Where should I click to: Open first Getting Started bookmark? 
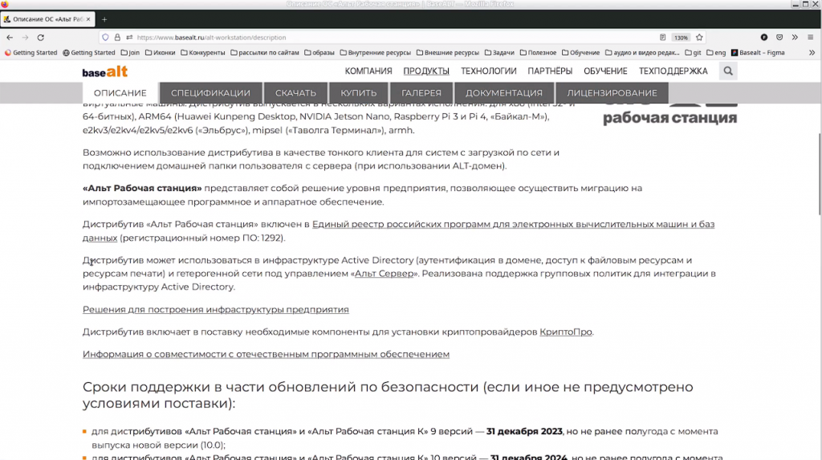pyautogui.click(x=31, y=52)
